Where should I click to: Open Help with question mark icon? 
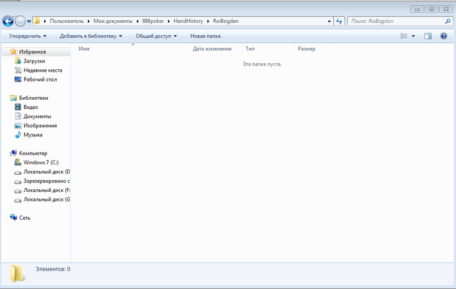(x=444, y=36)
